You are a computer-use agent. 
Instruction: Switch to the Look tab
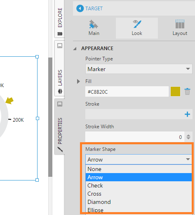coord(137,28)
